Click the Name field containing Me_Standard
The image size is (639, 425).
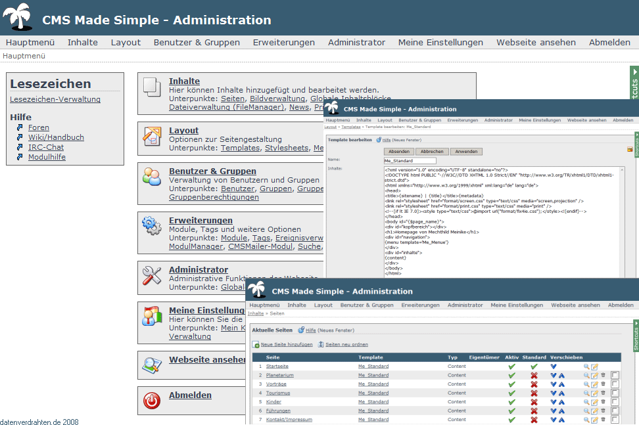pyautogui.click(x=410, y=161)
